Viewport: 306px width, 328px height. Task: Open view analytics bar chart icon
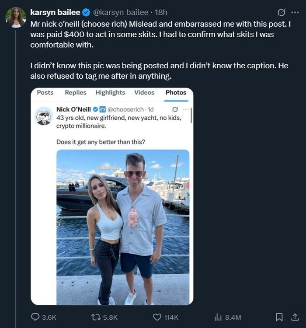(219, 317)
